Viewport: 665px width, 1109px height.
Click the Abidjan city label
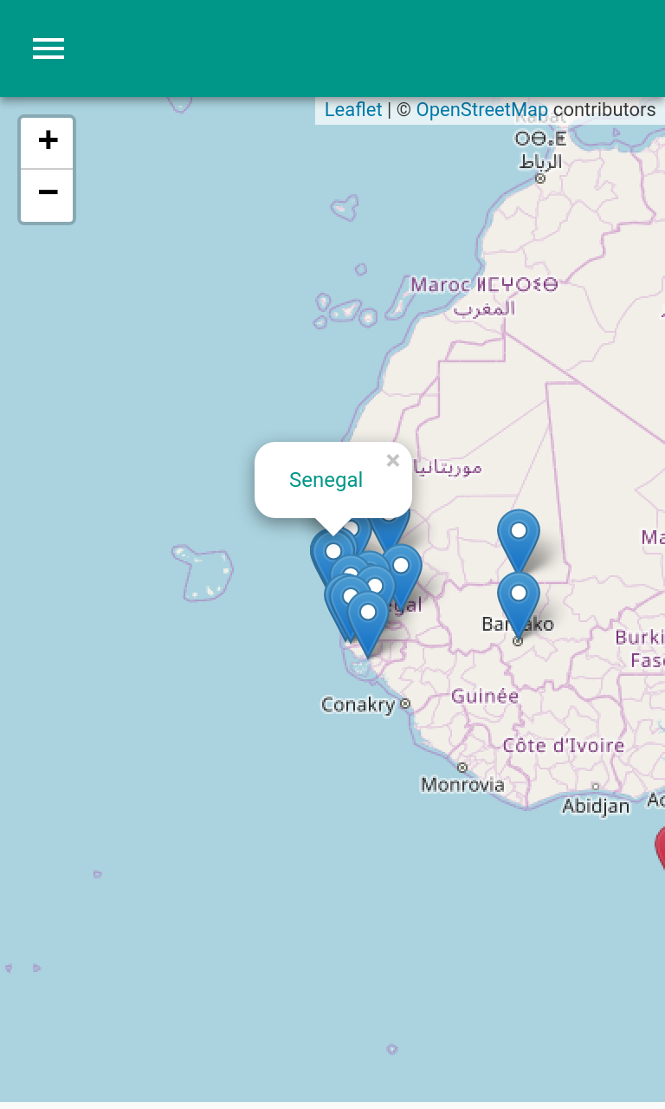pos(596,807)
